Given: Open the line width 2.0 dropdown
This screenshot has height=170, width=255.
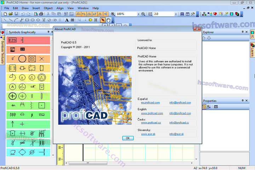Looking at the screenshot, I should [176, 14].
